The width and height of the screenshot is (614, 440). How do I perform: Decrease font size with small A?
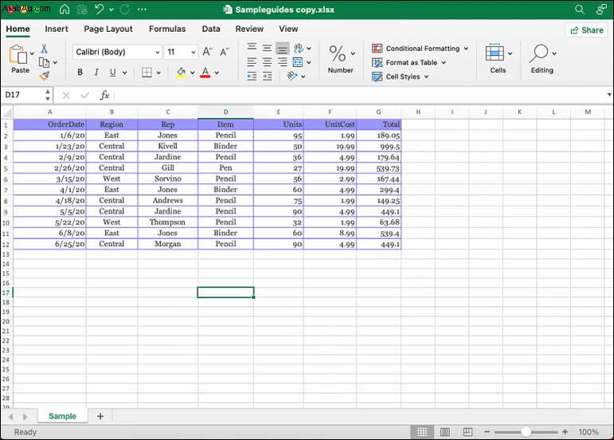(x=225, y=52)
